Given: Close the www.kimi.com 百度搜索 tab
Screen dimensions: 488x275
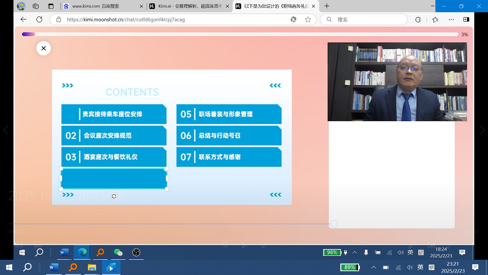Looking at the screenshot, I should [x=141, y=6].
